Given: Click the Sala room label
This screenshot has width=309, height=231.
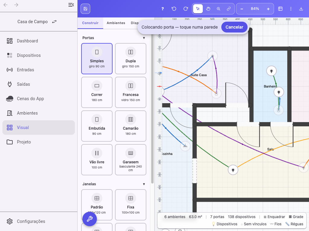Looking at the screenshot, I should 270,149.
